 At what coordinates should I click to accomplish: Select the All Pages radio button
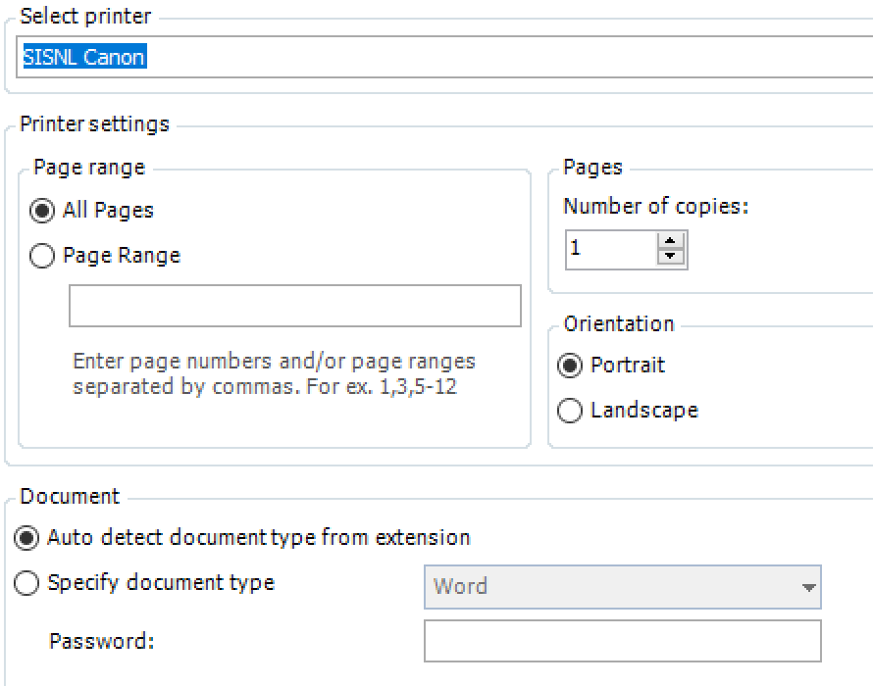coord(43,211)
